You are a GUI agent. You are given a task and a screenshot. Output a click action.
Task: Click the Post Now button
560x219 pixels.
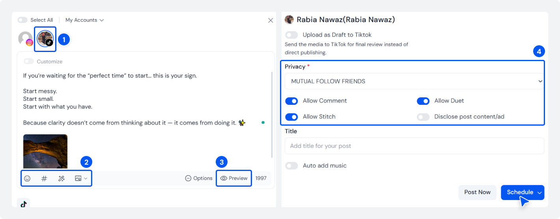(x=478, y=192)
